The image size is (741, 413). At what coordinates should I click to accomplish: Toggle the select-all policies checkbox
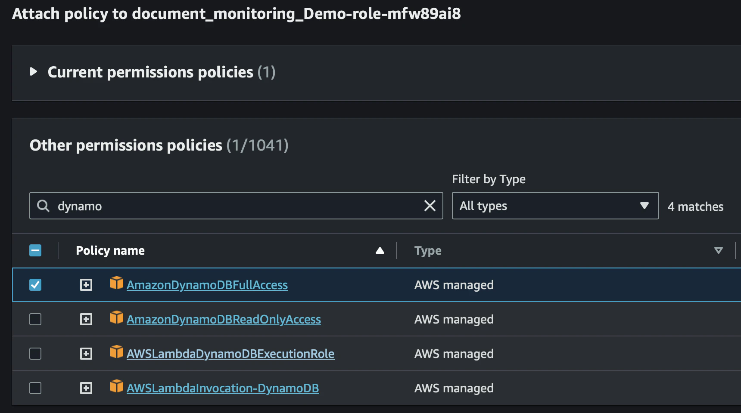click(x=35, y=250)
